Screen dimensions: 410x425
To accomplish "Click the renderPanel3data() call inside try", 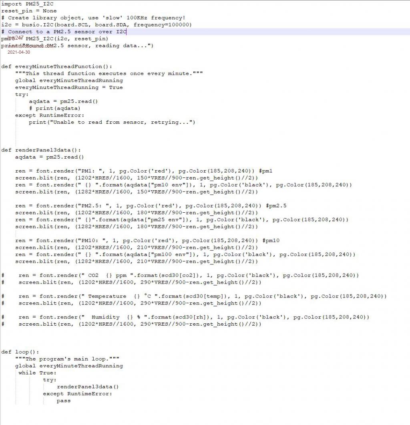I will [88, 387].
